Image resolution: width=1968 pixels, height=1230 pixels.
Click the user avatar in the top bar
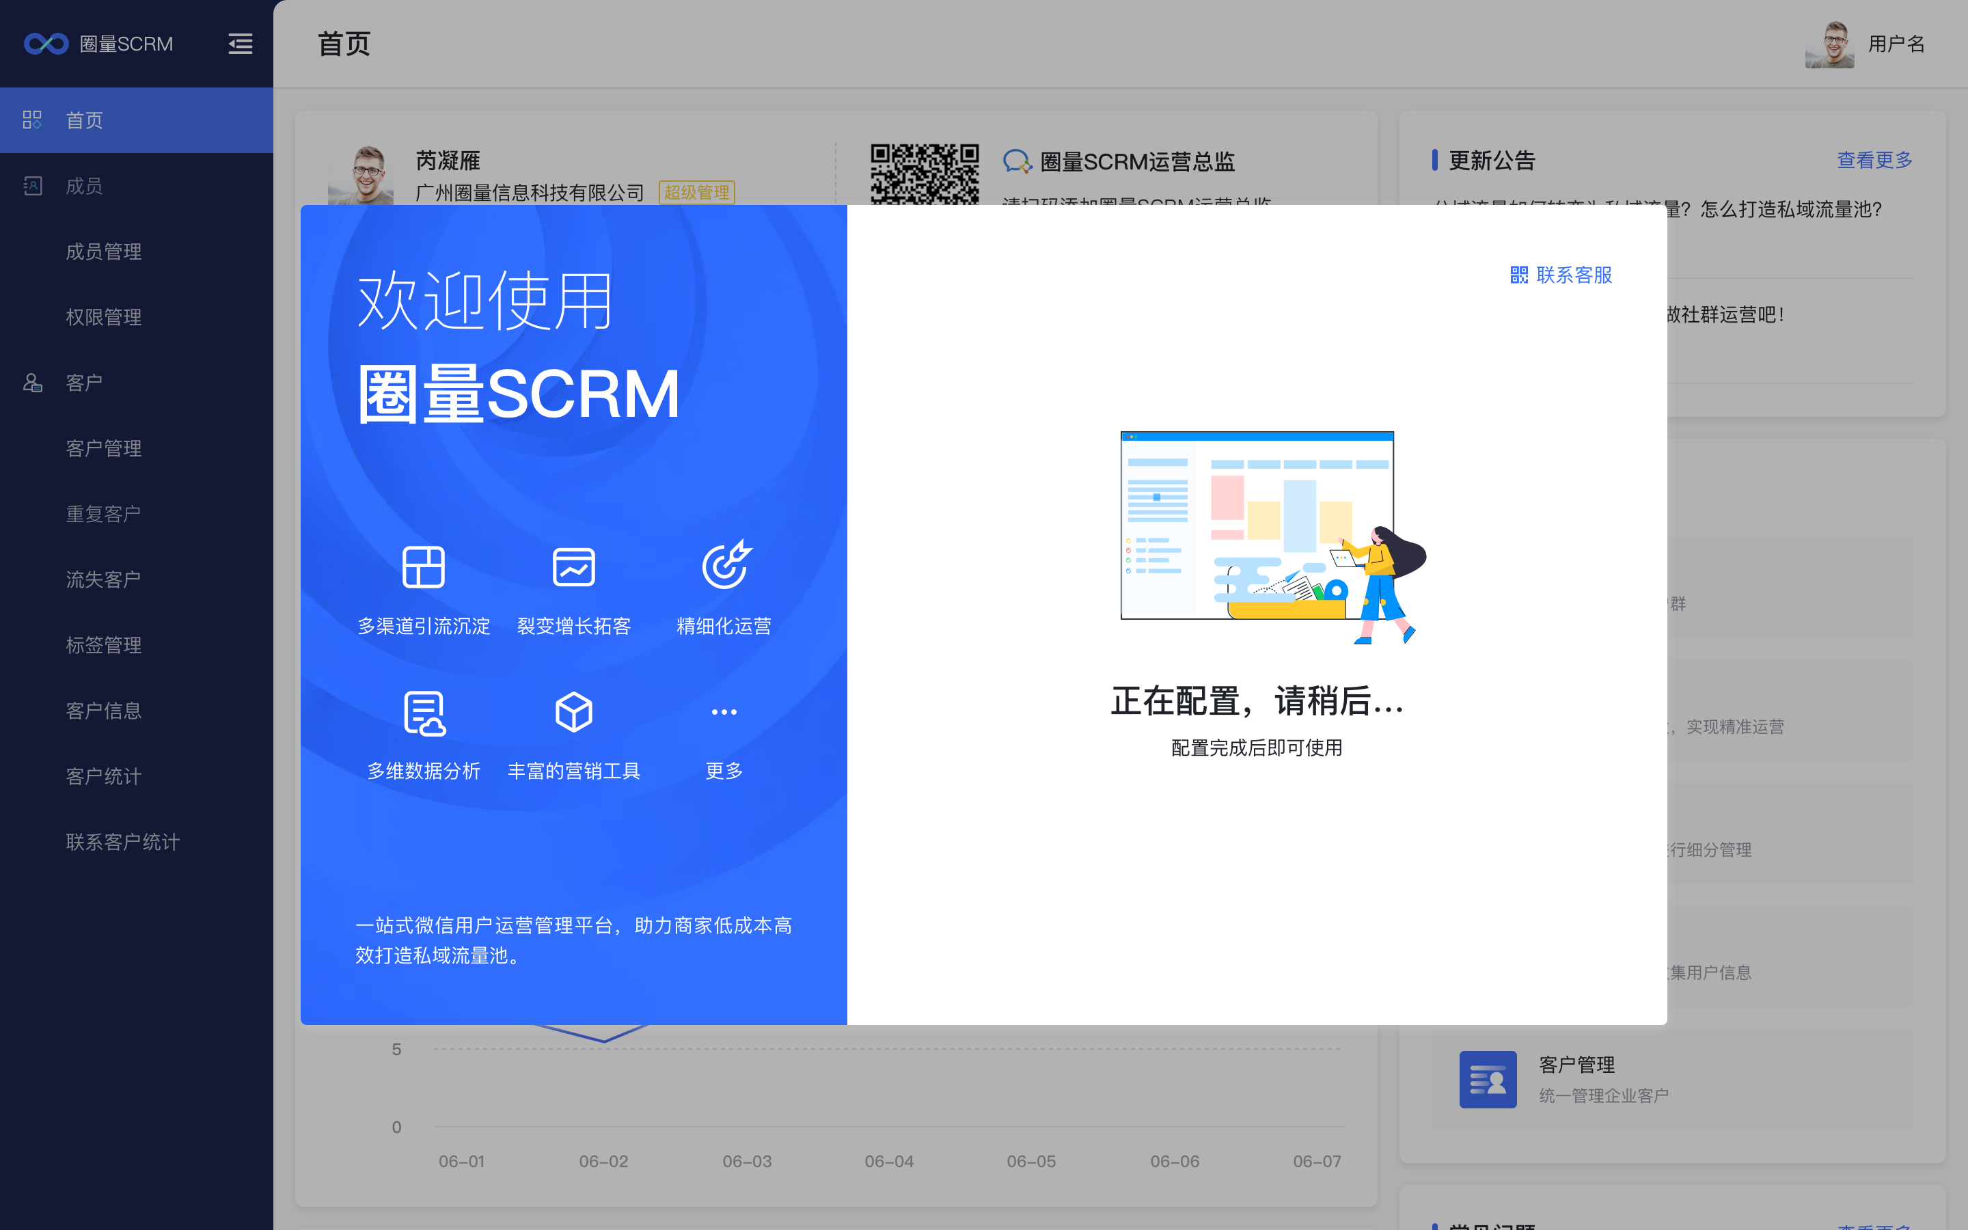pos(1829,44)
